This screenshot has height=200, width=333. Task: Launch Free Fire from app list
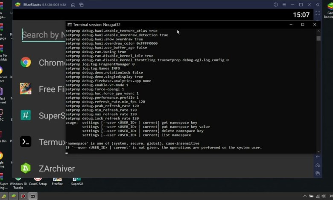coord(26,89)
